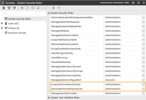146x100 pixels.
Task: Collapse the System Security Roles section
Action: [x=49, y=13]
